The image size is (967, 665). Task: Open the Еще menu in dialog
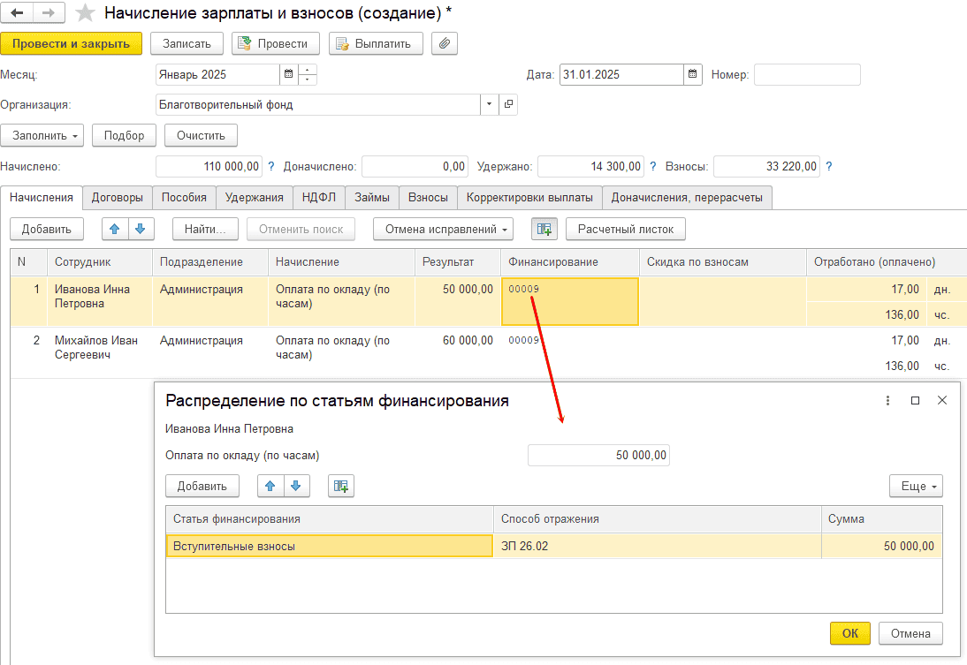[916, 487]
